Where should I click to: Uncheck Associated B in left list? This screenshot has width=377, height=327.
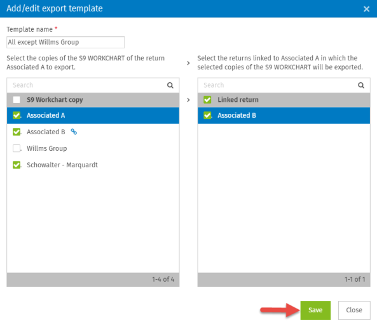(x=17, y=132)
